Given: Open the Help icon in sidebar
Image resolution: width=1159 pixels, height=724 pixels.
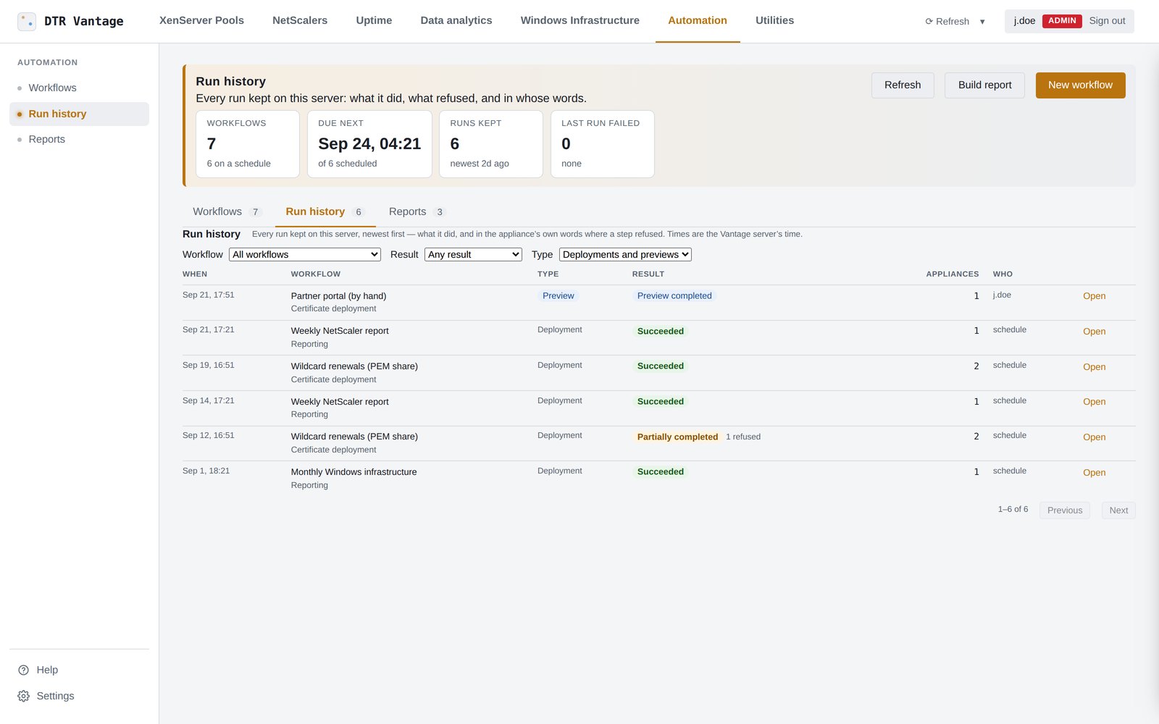Looking at the screenshot, I should tap(23, 670).
